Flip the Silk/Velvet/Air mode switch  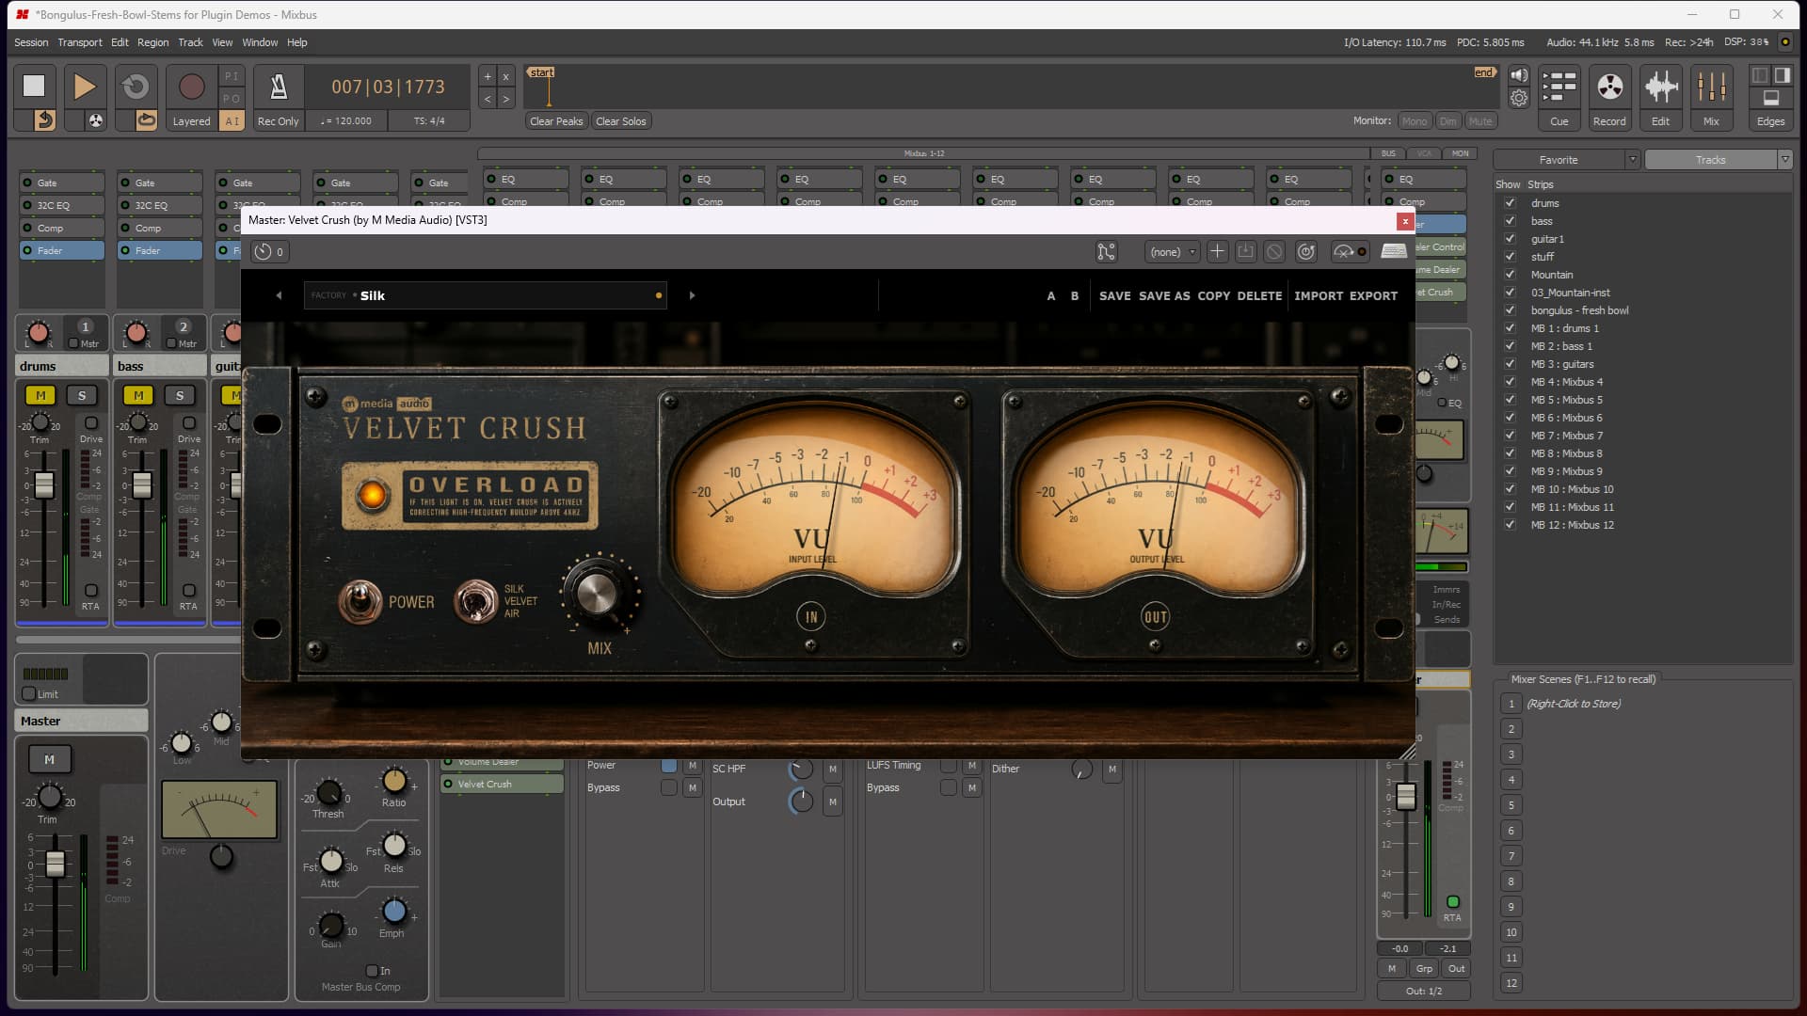(x=475, y=601)
